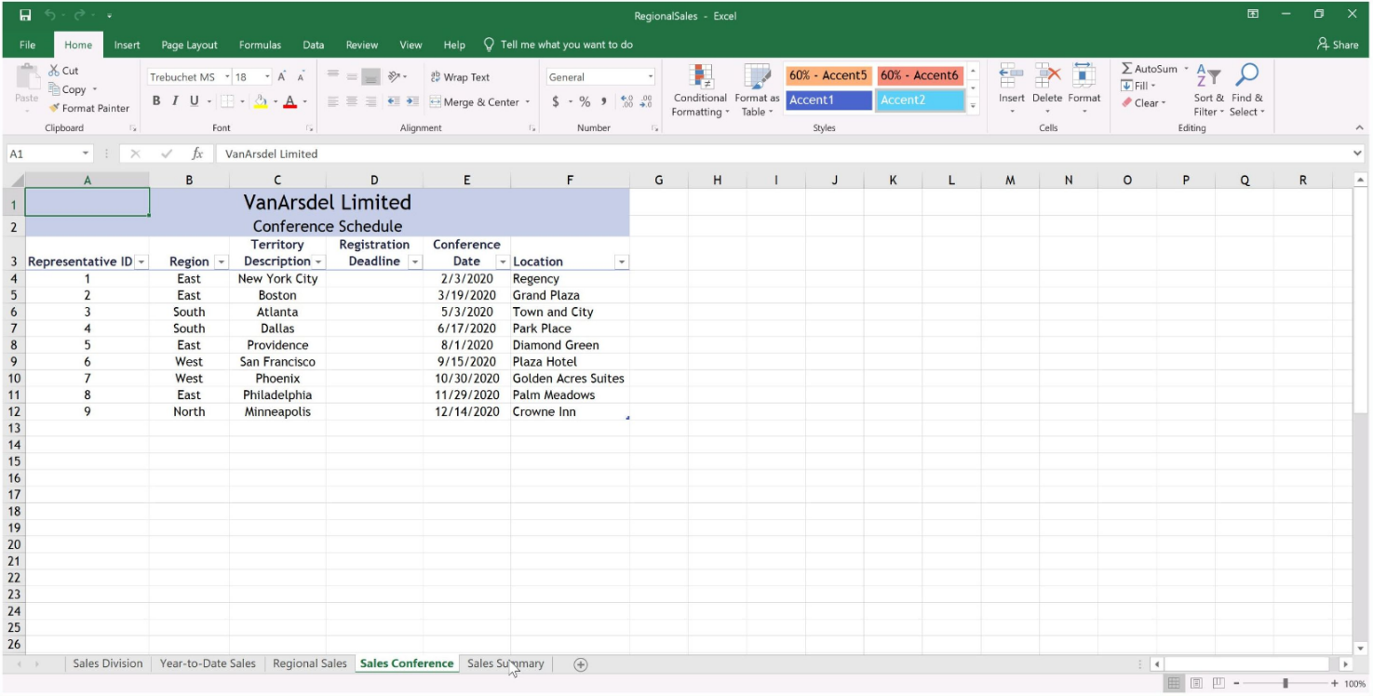1373x696 pixels.
Task: Collapse the ribbon with the chevron
Action: [x=1359, y=127]
